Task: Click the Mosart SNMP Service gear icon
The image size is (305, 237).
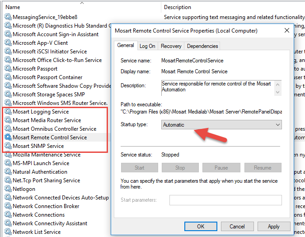Action: click(8, 146)
